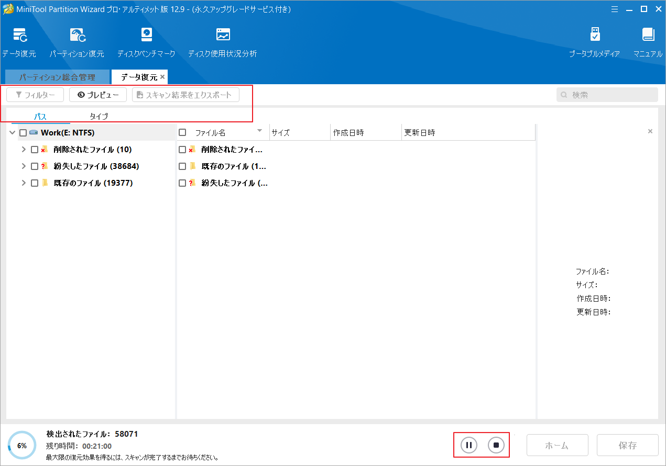Check the 削除されたファイ… row in file list
The height and width of the screenshot is (466, 666).
coord(182,150)
